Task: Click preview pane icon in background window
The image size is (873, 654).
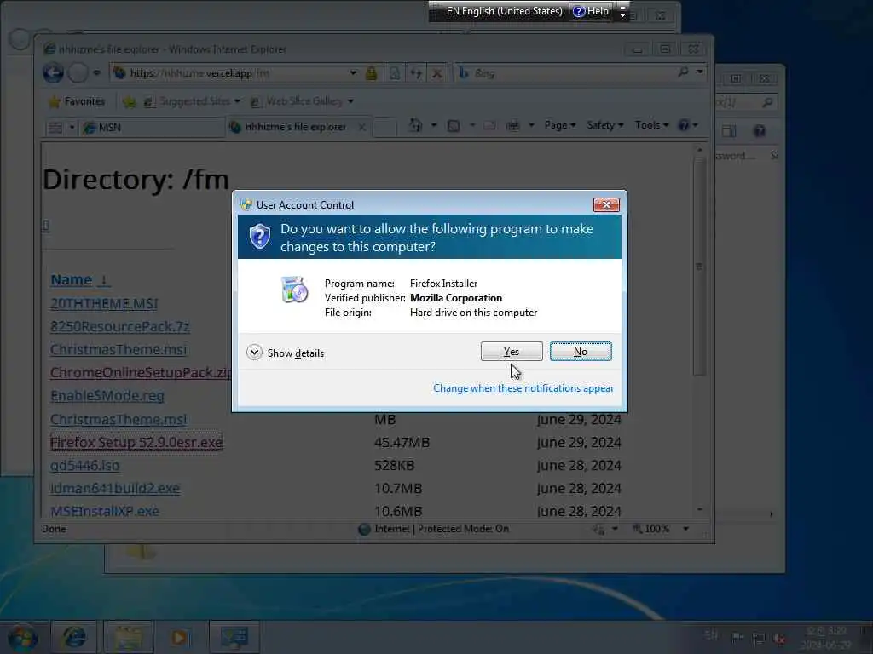Action: pos(729,130)
